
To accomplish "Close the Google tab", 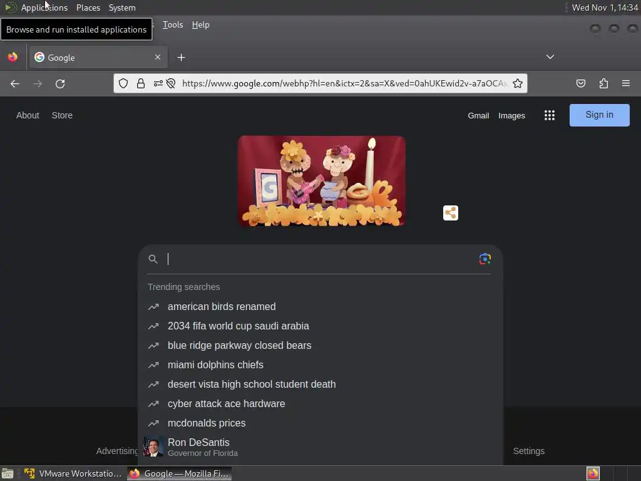I will coord(158,57).
